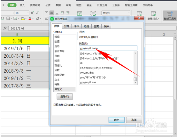Open the 视图 ribbon tab
Screen dimensions: 177x137
point(79,5)
